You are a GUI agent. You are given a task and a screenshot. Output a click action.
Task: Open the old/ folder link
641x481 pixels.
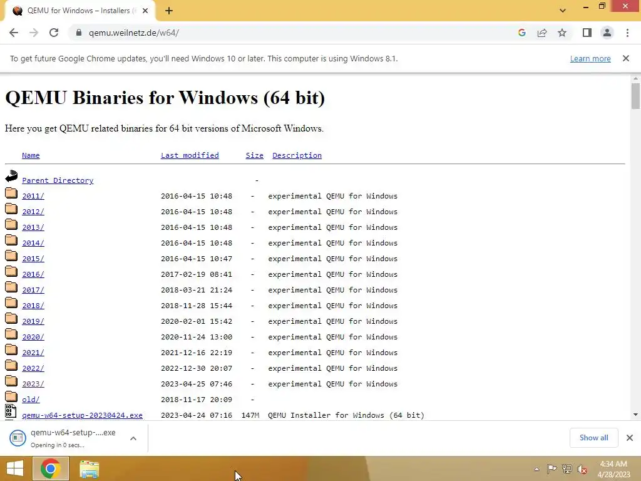coord(31,400)
